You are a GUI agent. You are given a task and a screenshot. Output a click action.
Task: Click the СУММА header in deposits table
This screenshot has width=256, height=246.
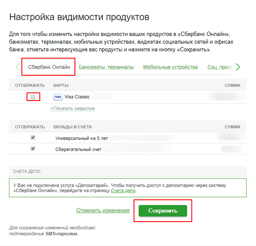coord(232,127)
